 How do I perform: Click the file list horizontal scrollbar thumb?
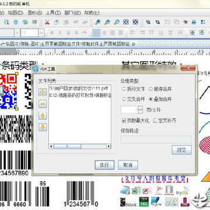[67, 146]
